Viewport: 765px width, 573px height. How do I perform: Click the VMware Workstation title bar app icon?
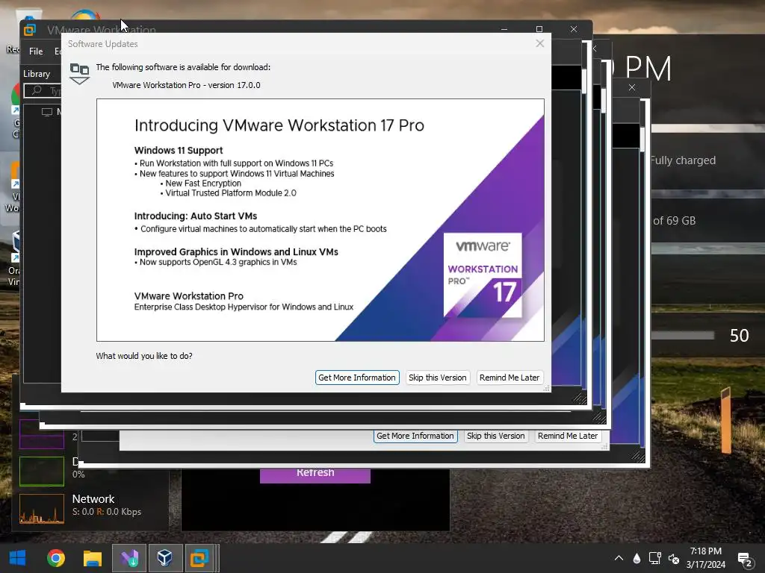pos(30,30)
